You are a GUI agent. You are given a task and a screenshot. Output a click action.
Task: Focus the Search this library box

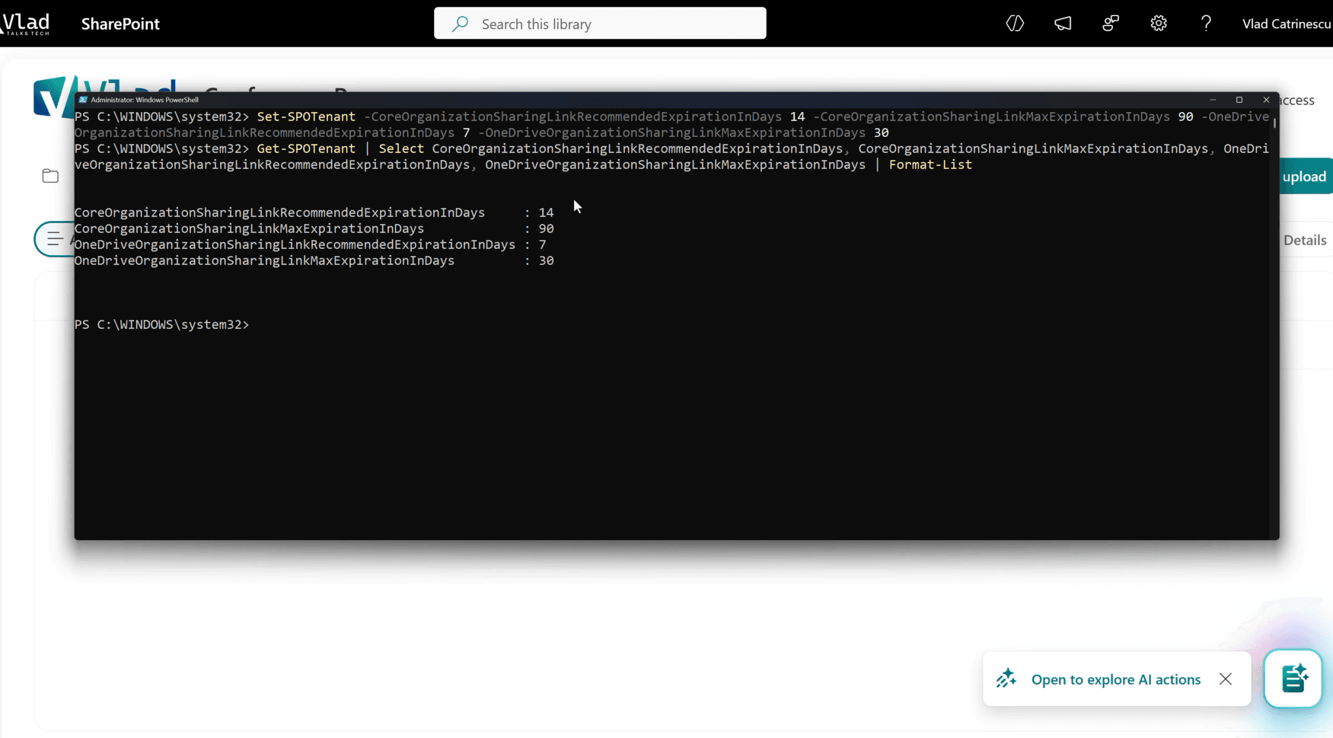(x=600, y=24)
